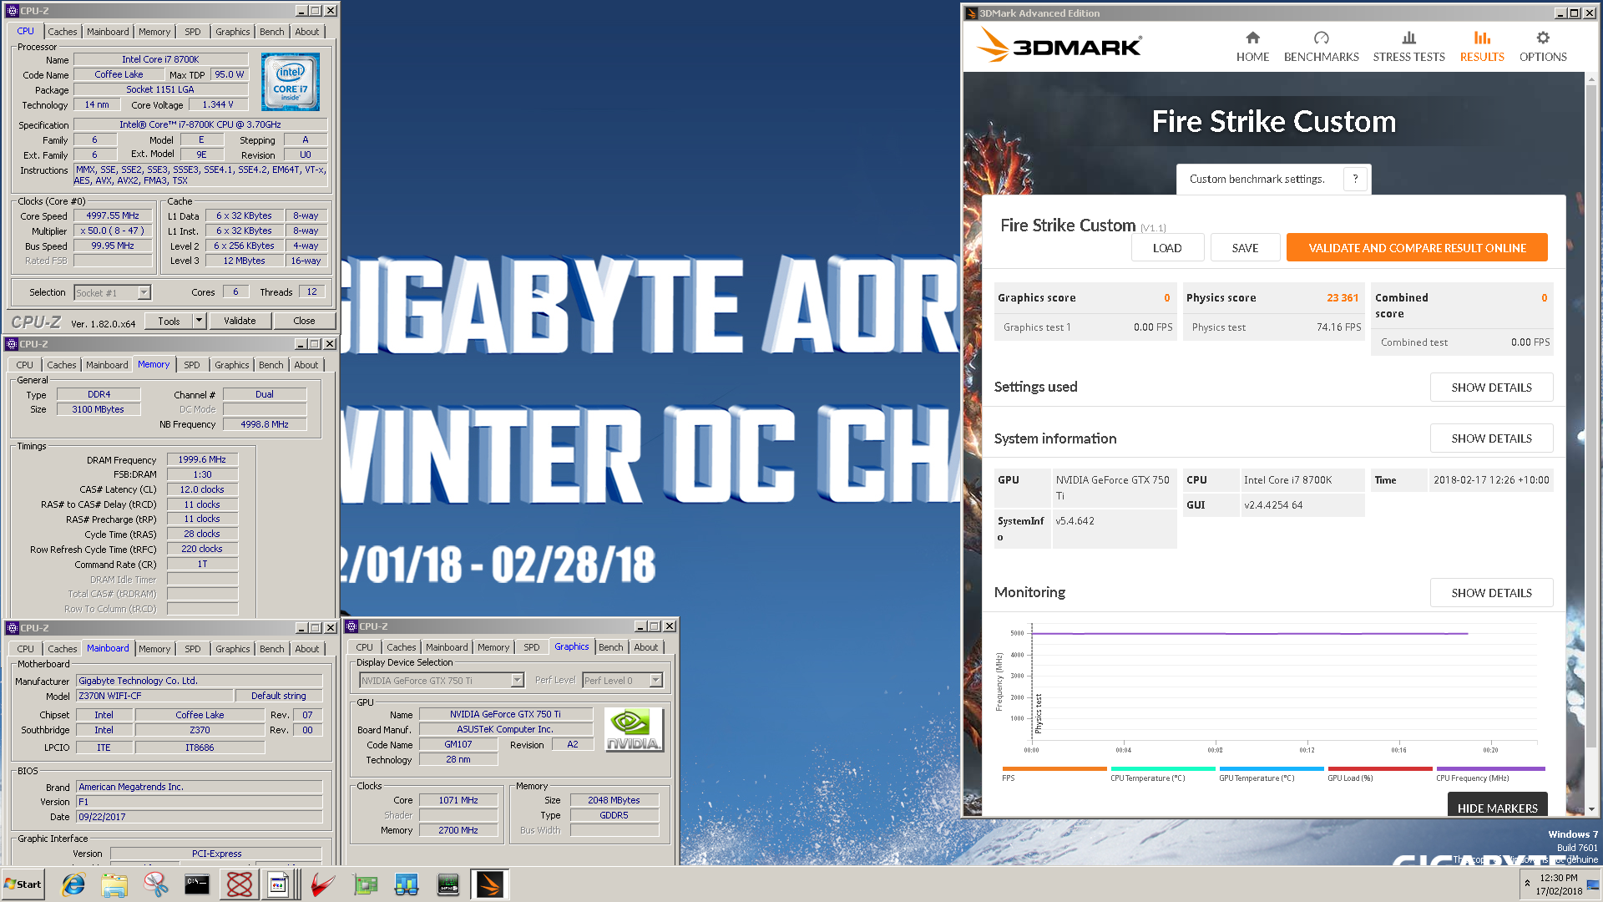
Task: Click the CPU Temperature teal legend bar
Action: [x=1163, y=768]
